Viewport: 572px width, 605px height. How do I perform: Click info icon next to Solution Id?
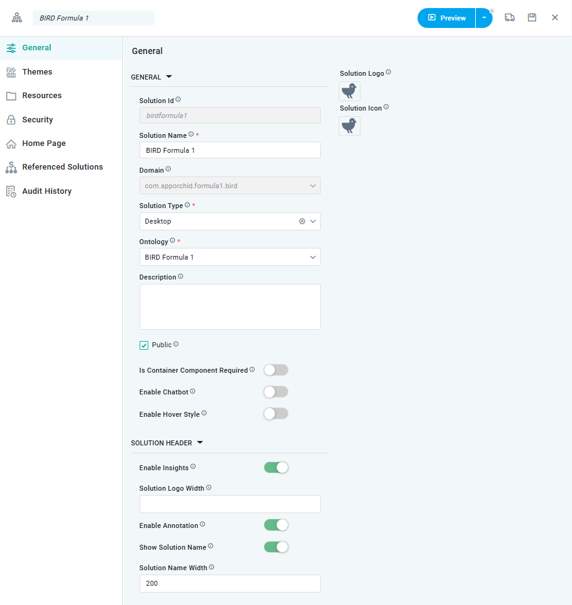[178, 99]
